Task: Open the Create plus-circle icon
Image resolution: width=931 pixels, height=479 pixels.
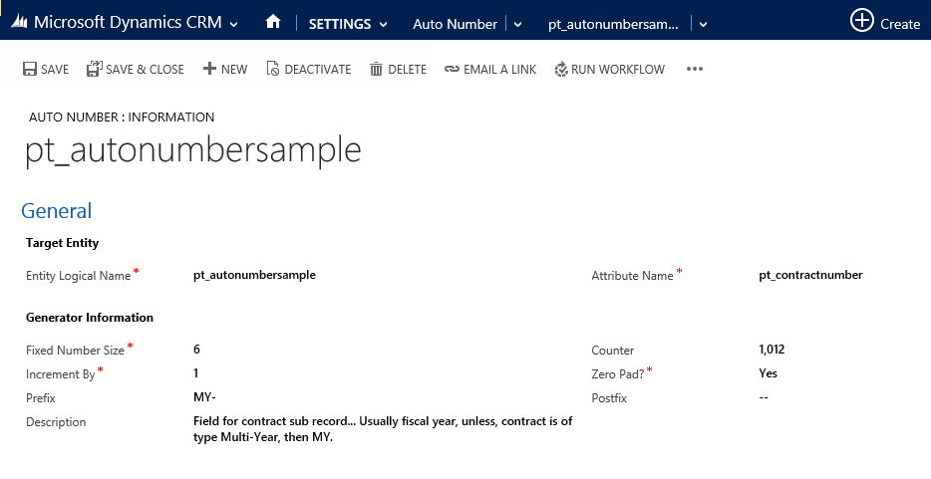Action: 861,20
